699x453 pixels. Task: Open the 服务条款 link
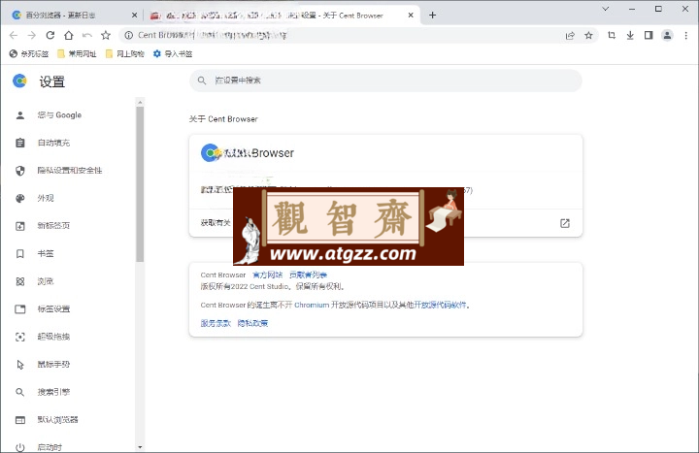216,323
